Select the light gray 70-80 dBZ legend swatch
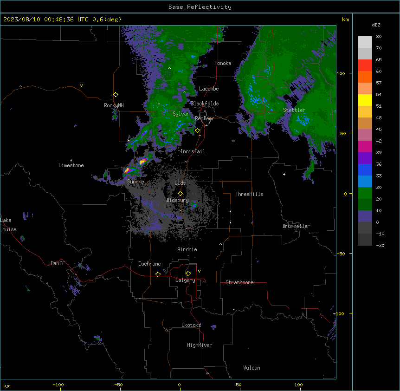 (x=365, y=42)
